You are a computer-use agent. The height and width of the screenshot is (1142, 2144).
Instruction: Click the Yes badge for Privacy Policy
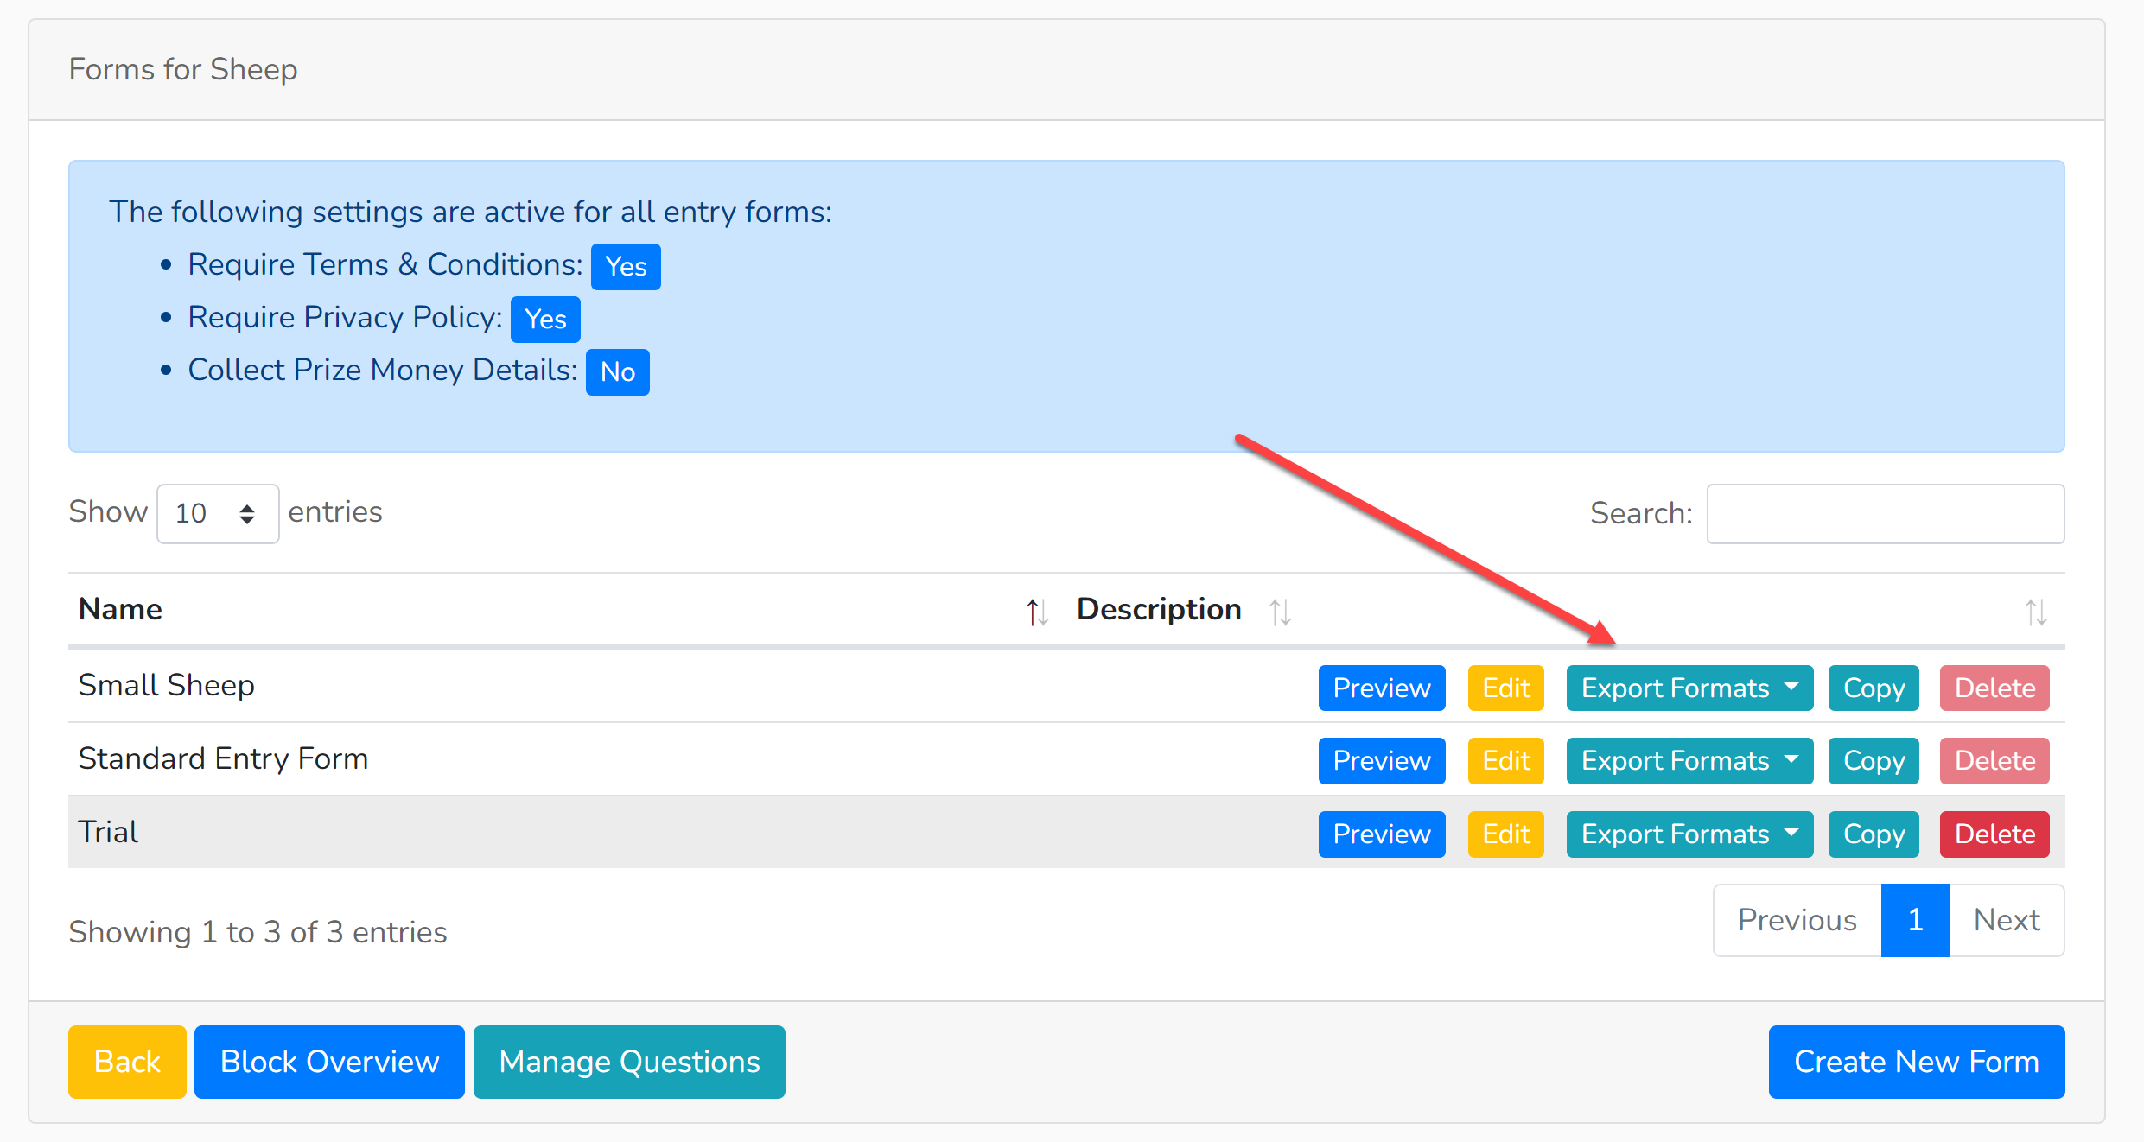point(545,319)
